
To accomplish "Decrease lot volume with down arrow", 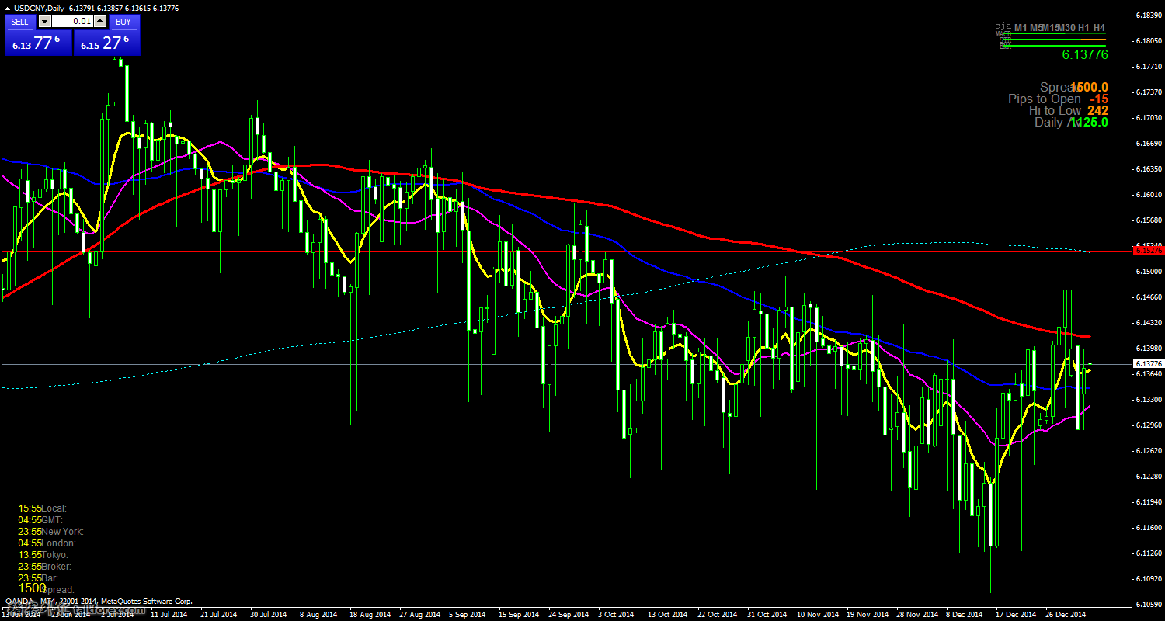I will [43, 22].
